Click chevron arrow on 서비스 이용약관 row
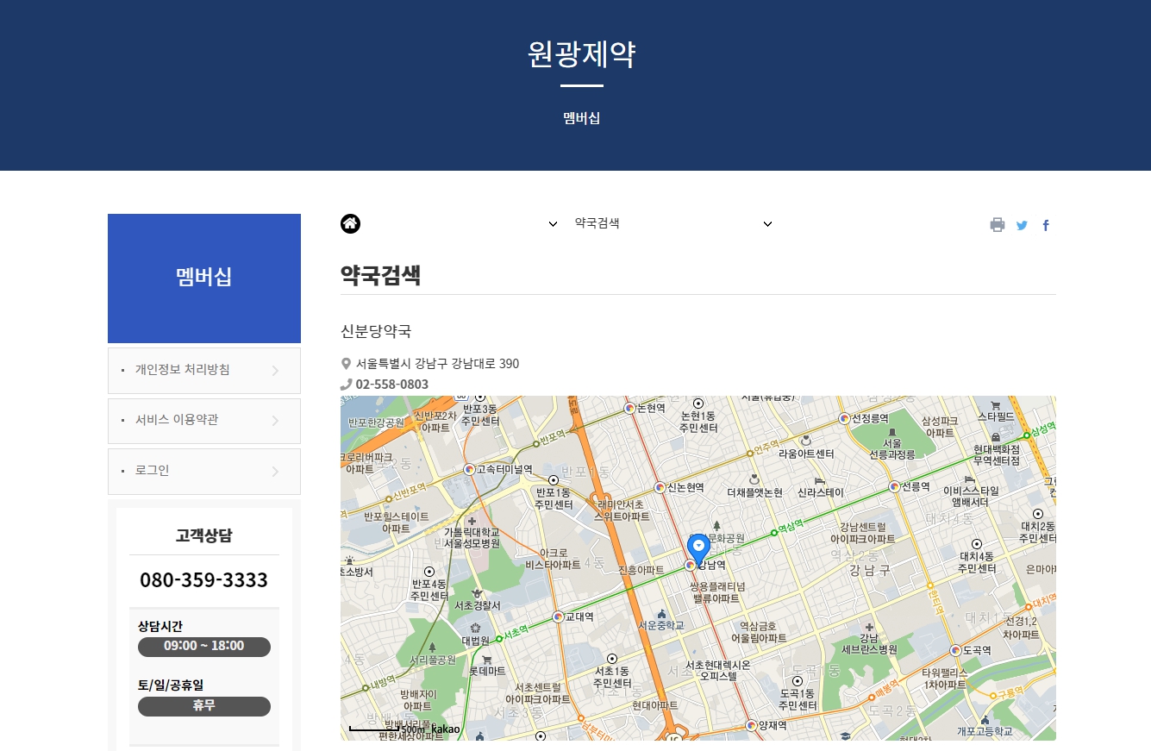 [275, 421]
